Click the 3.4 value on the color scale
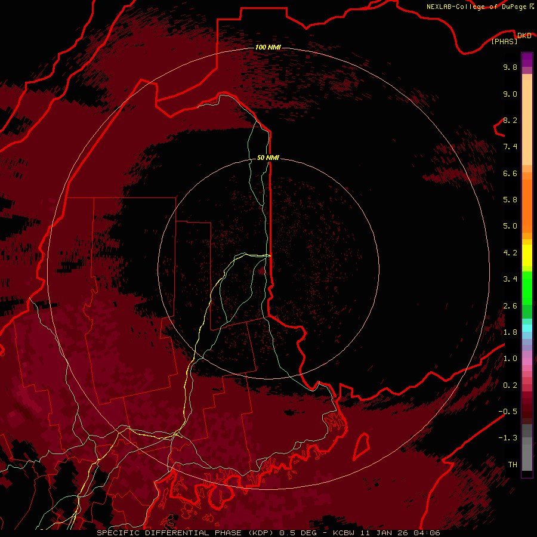This screenshot has height=537, width=537. tap(510, 279)
